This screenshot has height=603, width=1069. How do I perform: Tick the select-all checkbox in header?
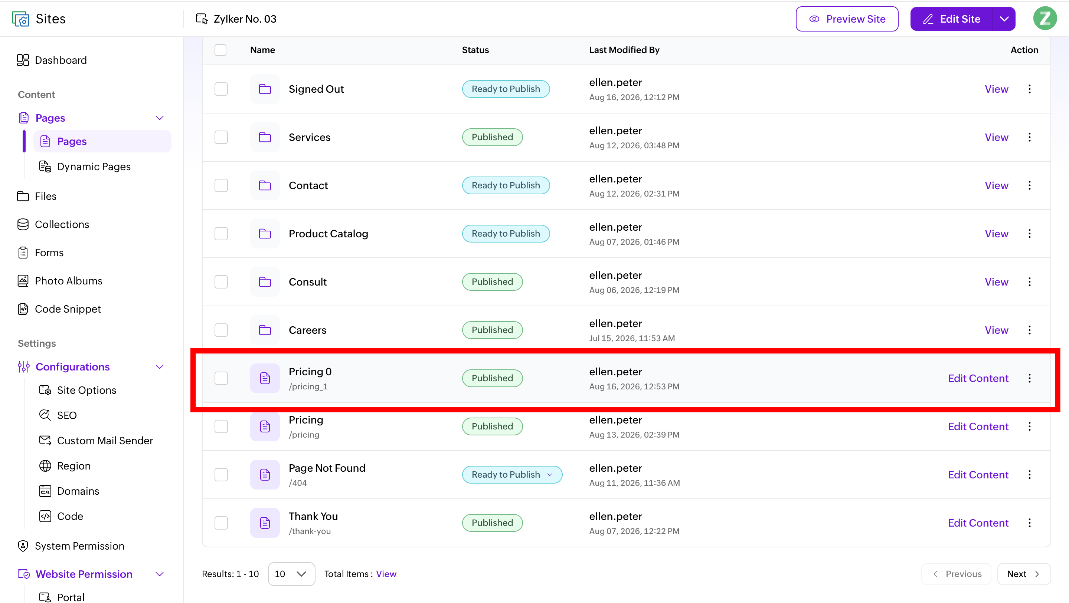(x=220, y=50)
